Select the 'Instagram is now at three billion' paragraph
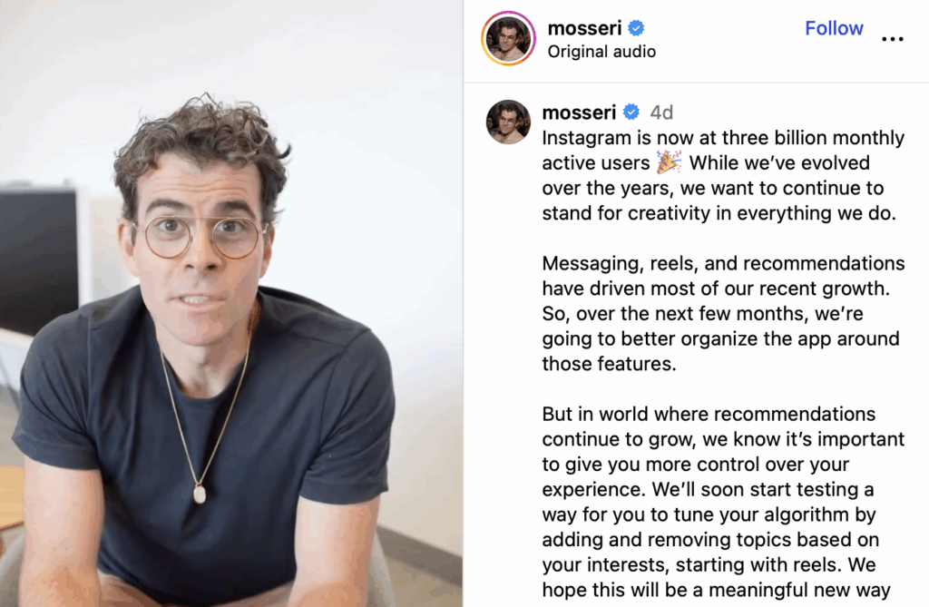Screen dimensions: 929x607 723,175
